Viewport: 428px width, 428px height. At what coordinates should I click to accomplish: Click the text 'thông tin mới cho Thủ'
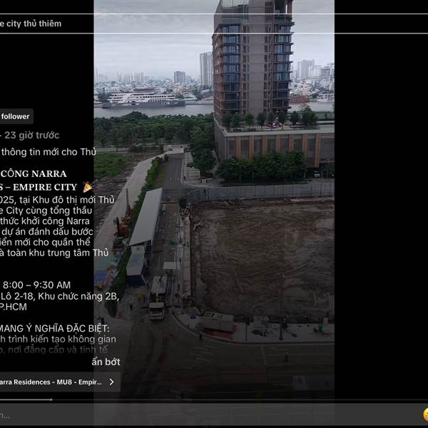(x=49, y=152)
